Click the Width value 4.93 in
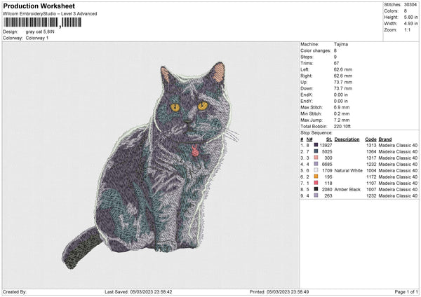The width and height of the screenshot is (421, 297). point(410,24)
